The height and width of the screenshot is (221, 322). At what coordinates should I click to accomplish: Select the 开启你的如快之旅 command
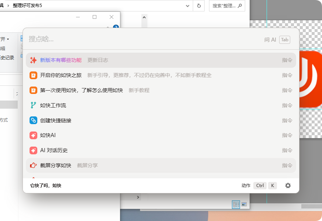coord(161,76)
